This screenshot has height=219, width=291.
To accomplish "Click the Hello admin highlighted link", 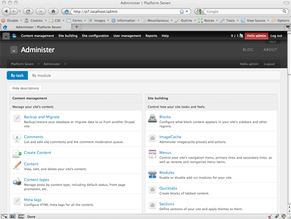I will (256, 36).
